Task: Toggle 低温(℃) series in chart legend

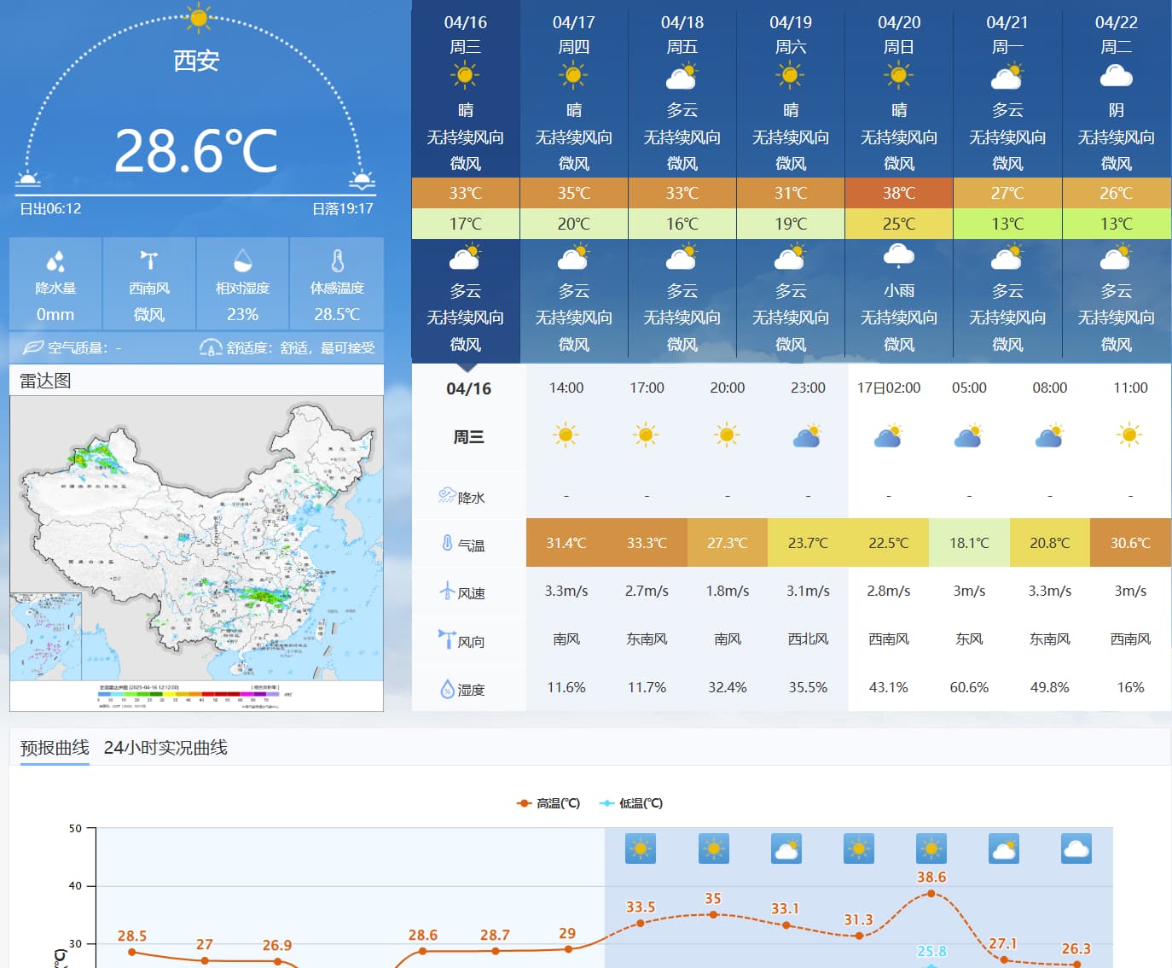Action: 631,803
